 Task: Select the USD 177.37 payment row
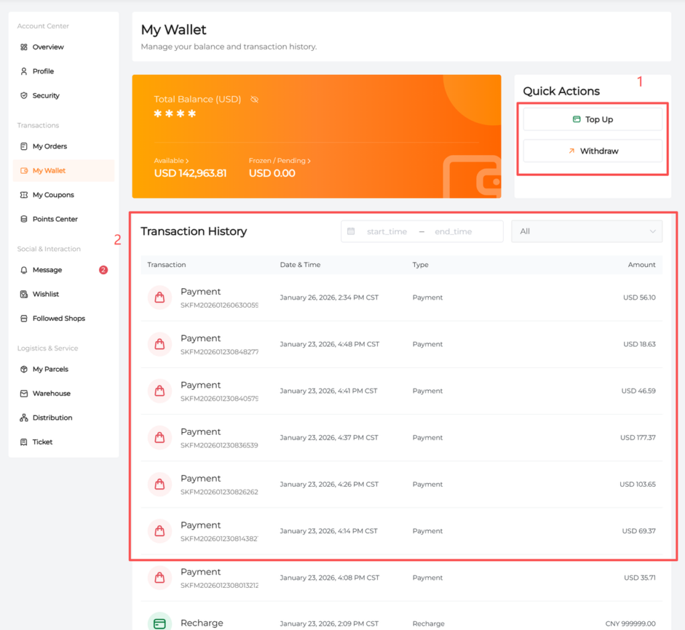pos(401,438)
